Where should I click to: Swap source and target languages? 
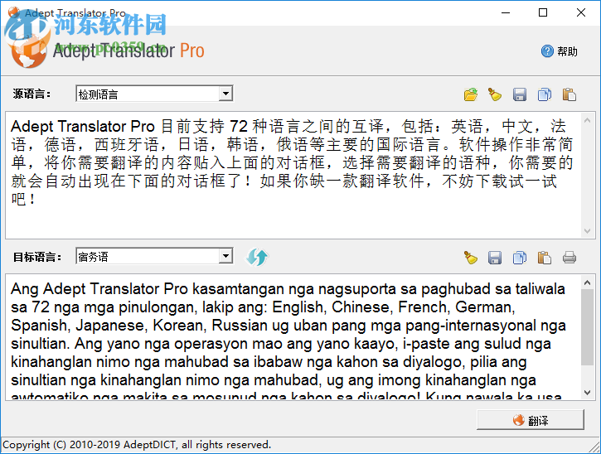(x=257, y=257)
